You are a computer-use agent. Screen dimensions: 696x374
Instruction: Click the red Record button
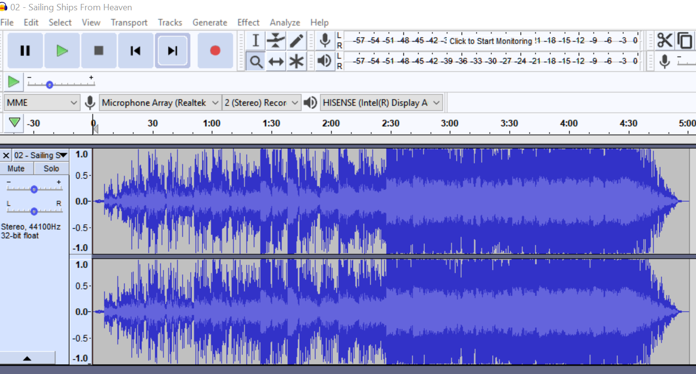(215, 51)
